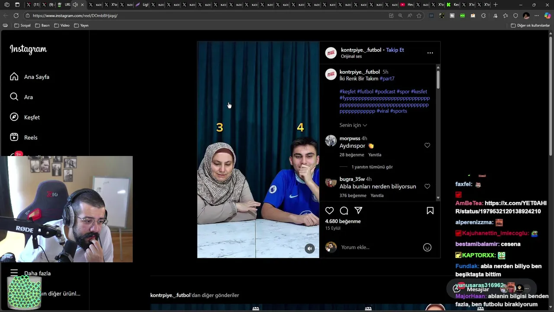Image resolution: width=554 pixels, height=312 pixels.
Task: Go to Ana Sayfa home icon
Action: [x=14, y=77]
